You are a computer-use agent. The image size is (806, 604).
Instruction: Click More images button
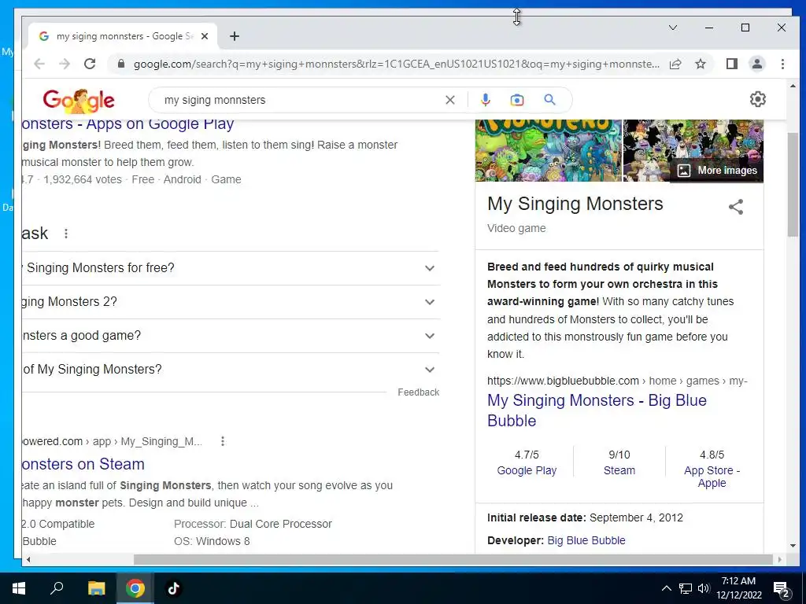click(717, 171)
